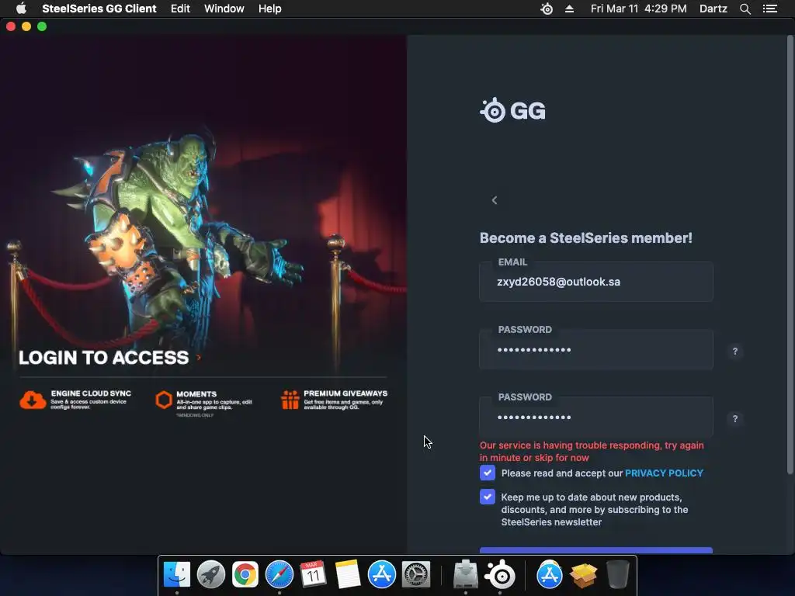Click the 'Become a SteelSeries member!' heading
The width and height of the screenshot is (795, 596).
click(585, 237)
